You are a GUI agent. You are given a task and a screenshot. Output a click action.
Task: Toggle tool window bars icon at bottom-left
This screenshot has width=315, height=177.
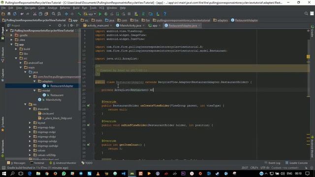coord(3,168)
